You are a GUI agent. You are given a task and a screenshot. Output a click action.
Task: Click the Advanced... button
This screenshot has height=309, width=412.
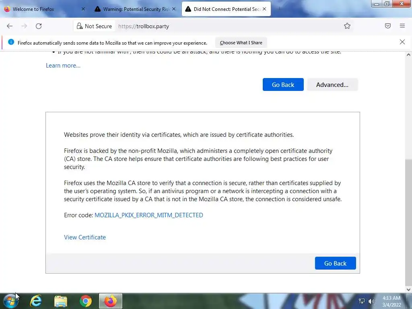point(332,84)
